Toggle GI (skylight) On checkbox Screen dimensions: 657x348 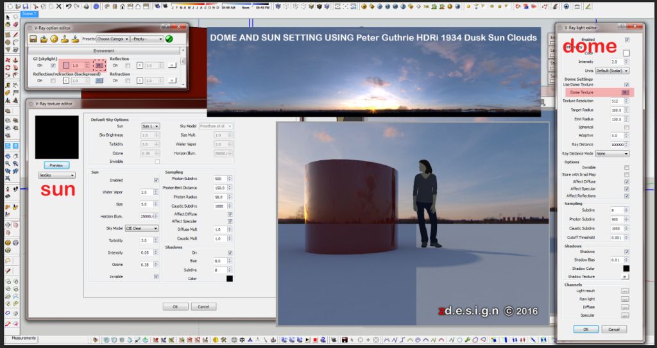(x=53, y=65)
